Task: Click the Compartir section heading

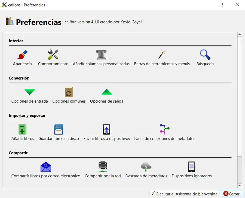Action: (18, 153)
